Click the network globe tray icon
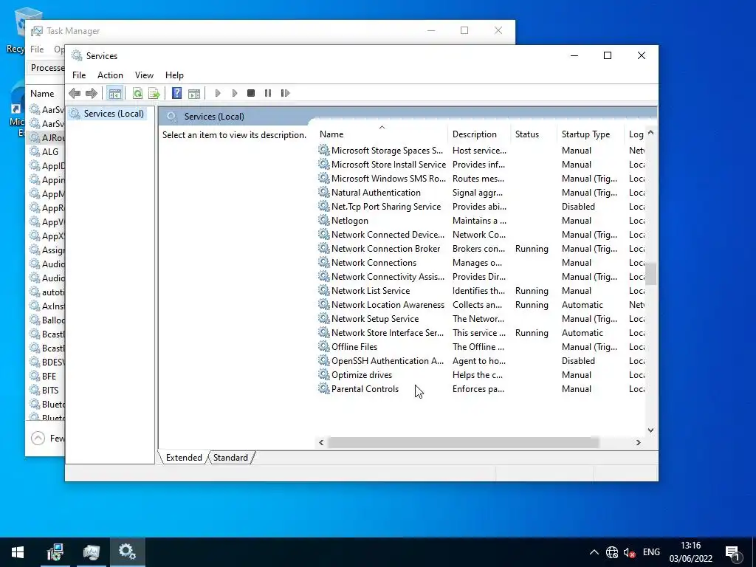This screenshot has height=567, width=756. coord(612,552)
